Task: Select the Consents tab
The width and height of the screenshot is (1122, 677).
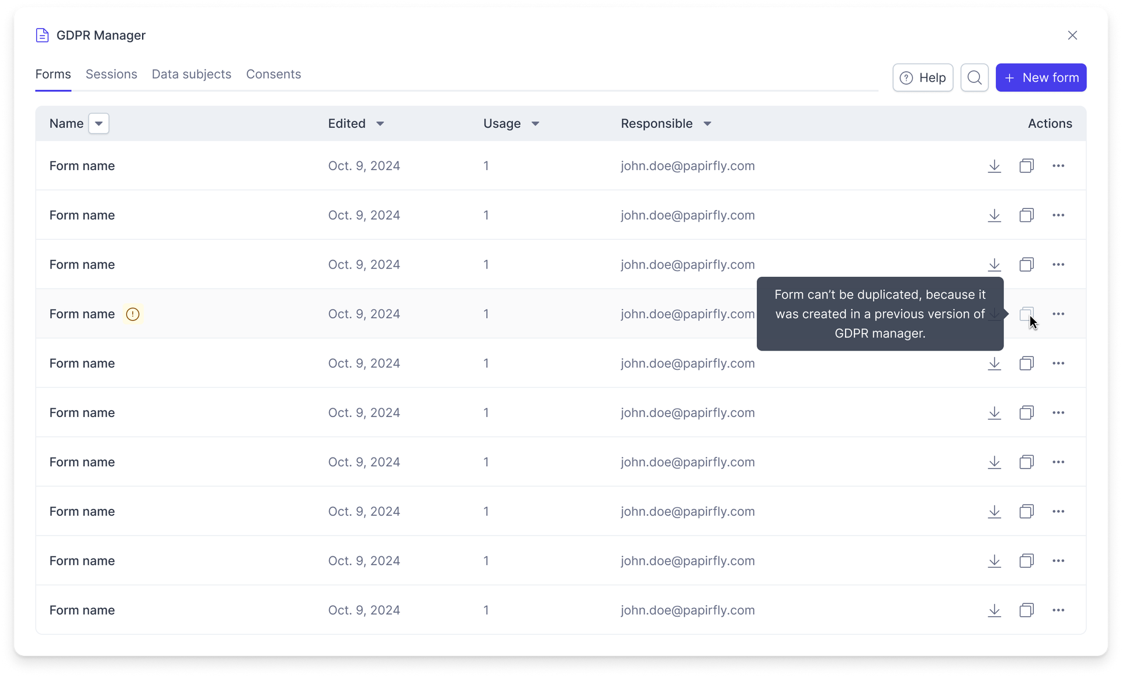Action: pos(273,74)
